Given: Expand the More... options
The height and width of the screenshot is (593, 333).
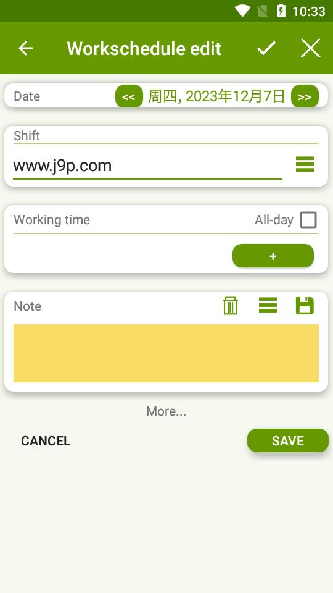Looking at the screenshot, I should [166, 411].
